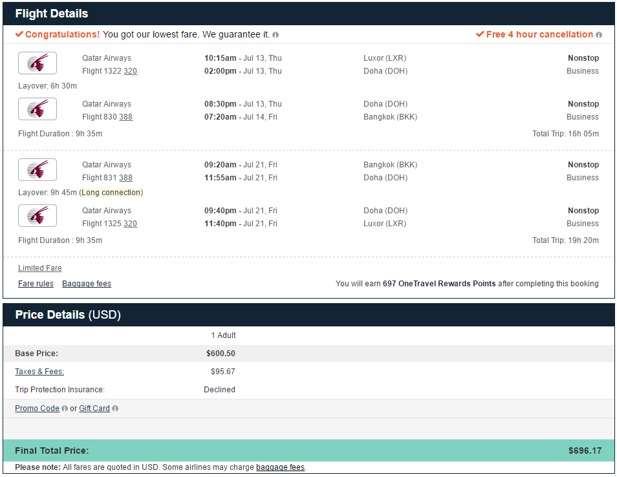Click Total Trip: 19h 20m
The image size is (617, 477).
pos(565,240)
